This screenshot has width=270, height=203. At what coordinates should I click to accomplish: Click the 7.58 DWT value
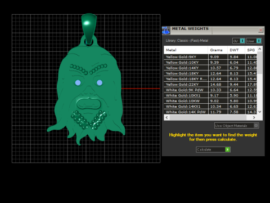[x=234, y=112]
